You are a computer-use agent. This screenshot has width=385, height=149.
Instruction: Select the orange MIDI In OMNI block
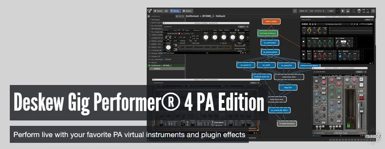(271, 21)
